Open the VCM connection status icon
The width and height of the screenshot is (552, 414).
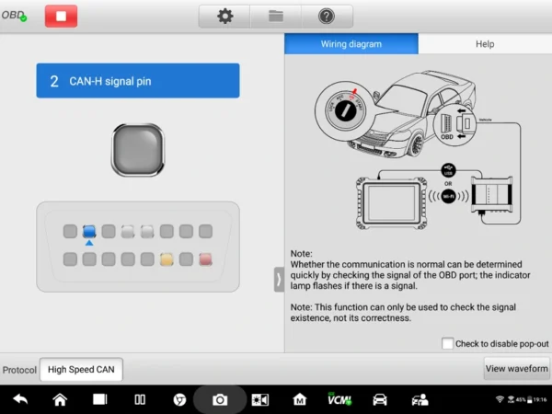(339, 399)
